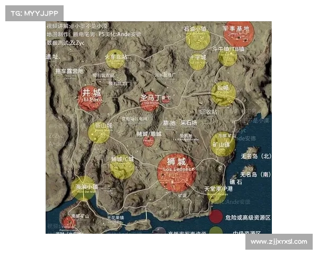Click the 地图制作 credit line
The height and width of the screenshot is (255, 318).
[94, 34]
